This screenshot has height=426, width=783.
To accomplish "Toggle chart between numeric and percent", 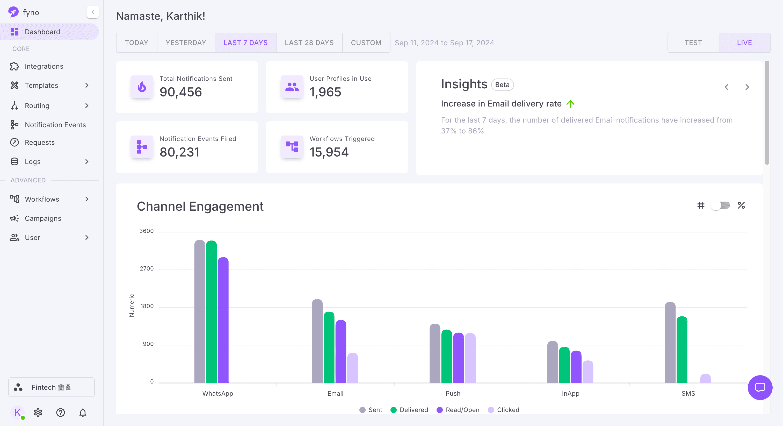I will tap(720, 205).
